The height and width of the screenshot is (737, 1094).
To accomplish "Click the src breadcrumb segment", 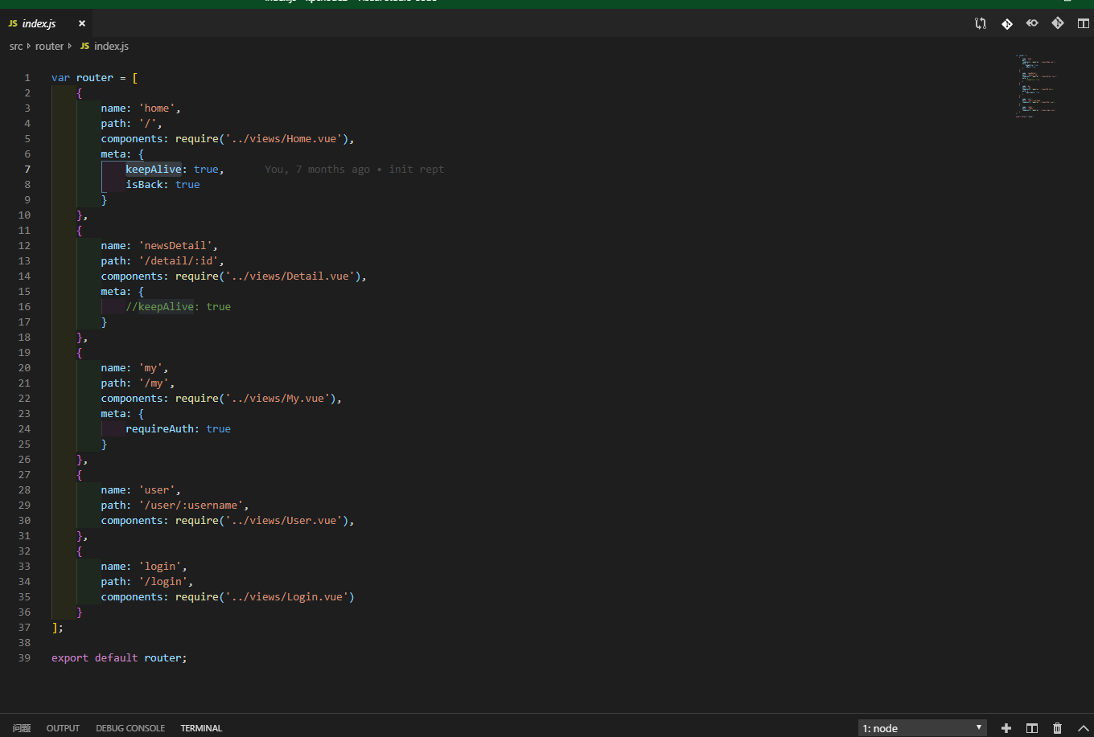I will point(16,47).
